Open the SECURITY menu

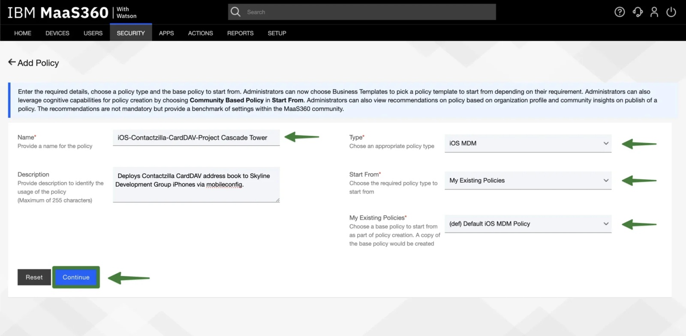click(x=131, y=33)
